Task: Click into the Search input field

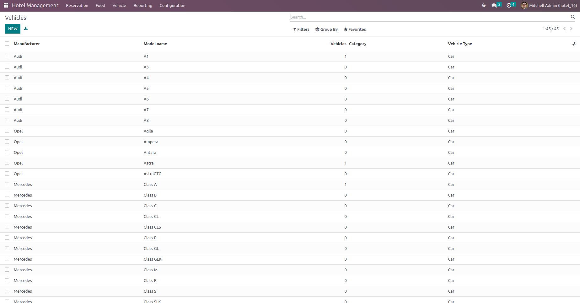Action: point(429,17)
